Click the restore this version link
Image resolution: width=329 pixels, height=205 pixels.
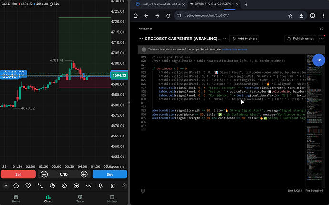[235, 49]
